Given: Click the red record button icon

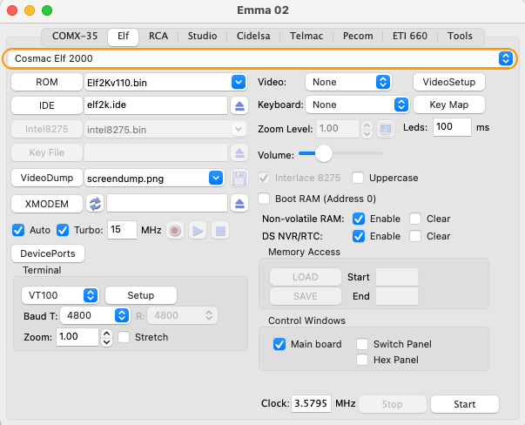Looking at the screenshot, I should pos(175,231).
